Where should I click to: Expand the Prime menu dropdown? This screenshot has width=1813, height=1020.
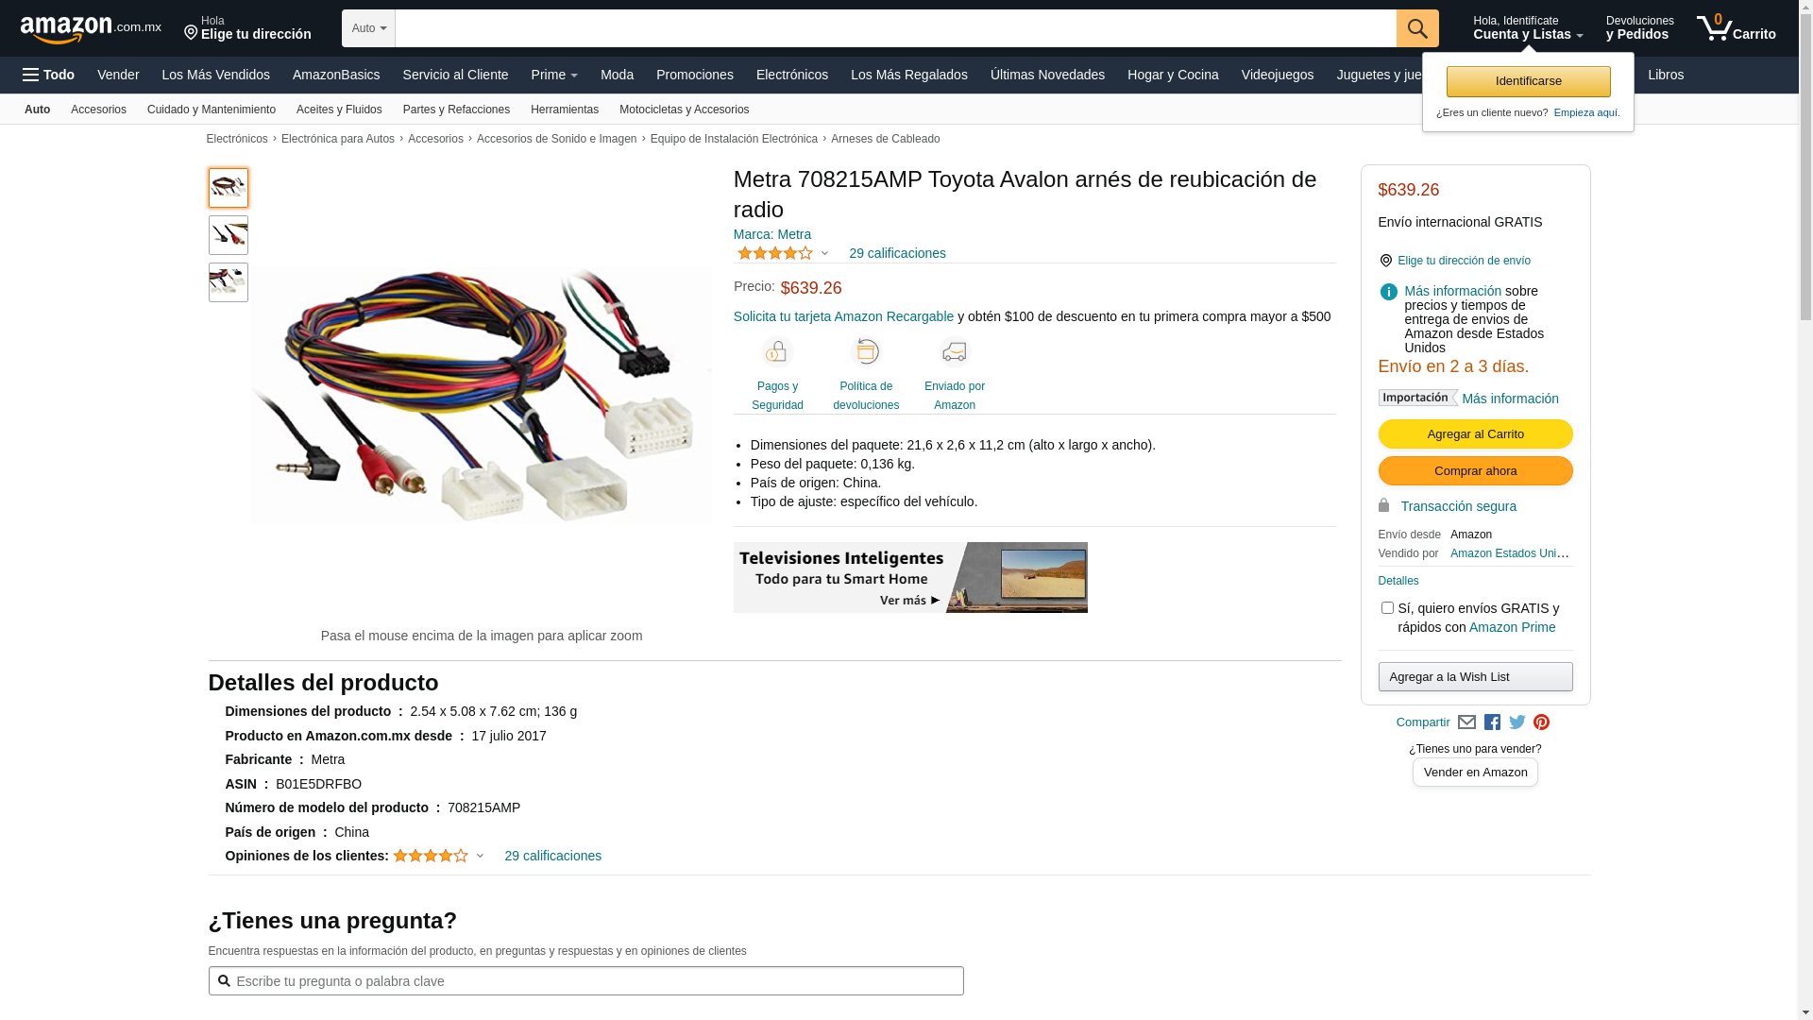[554, 75]
